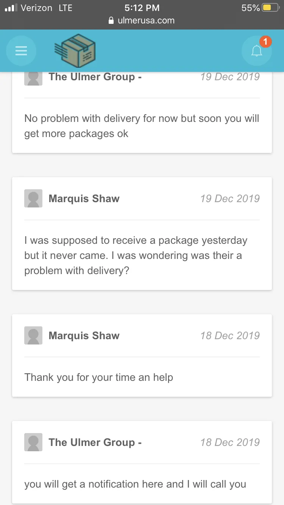The image size is (284, 505).
Task: Tap the ulmerusa.com address bar
Action: coord(142,20)
